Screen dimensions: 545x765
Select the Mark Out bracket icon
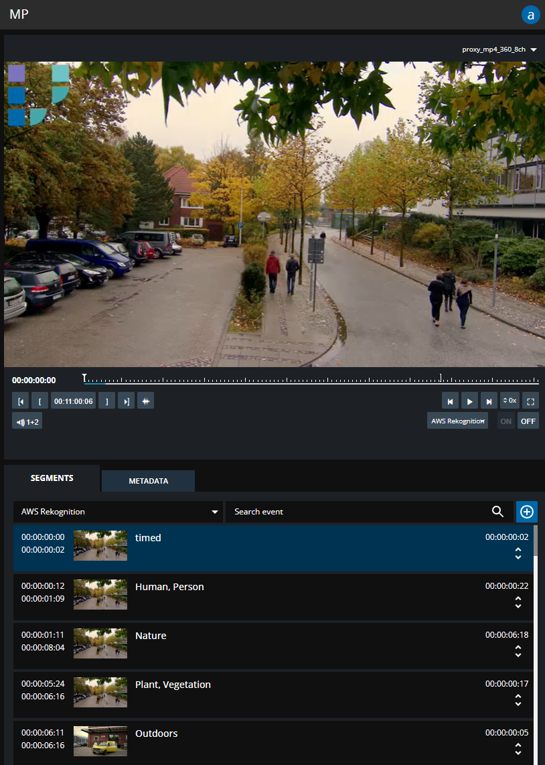106,400
